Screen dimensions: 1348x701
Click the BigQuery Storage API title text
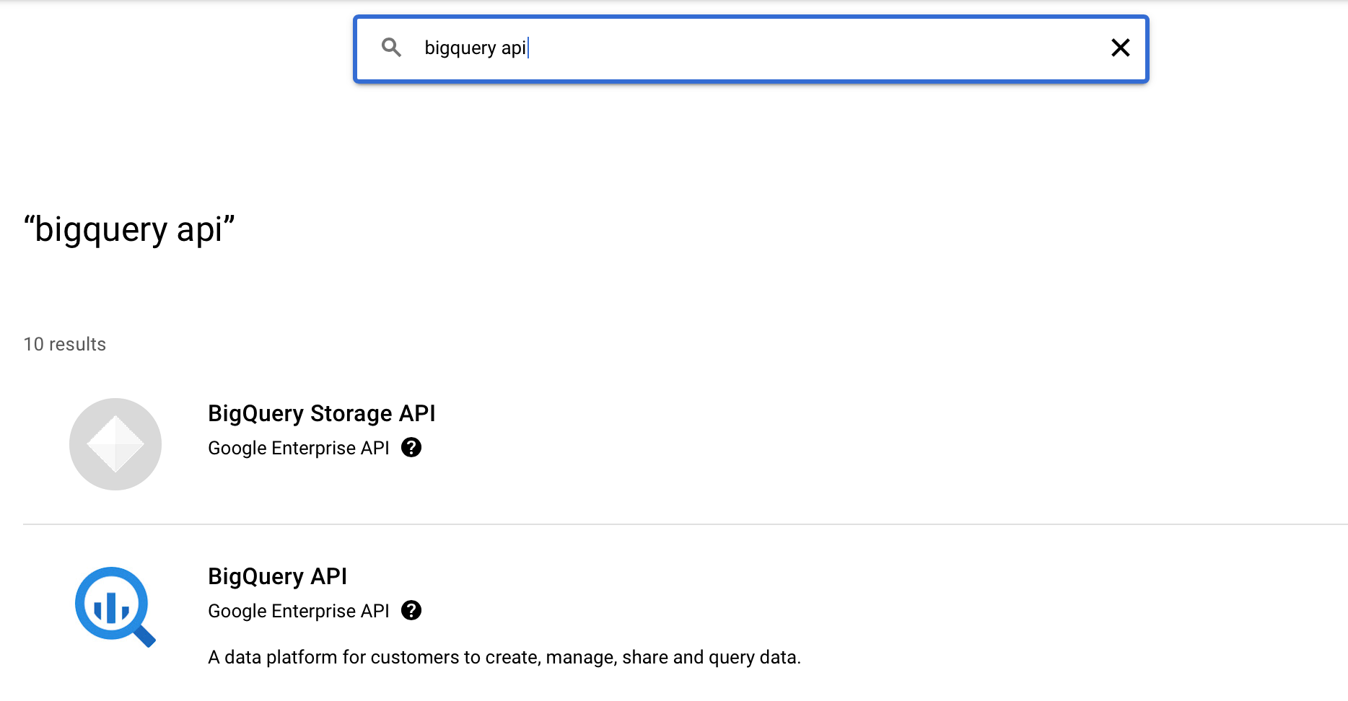(x=322, y=413)
